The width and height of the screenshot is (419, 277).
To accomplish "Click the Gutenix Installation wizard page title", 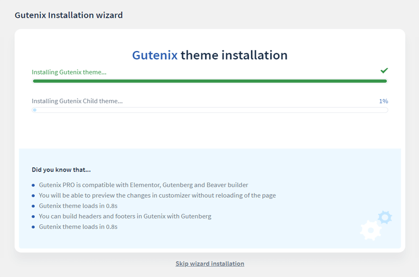I will [x=69, y=15].
